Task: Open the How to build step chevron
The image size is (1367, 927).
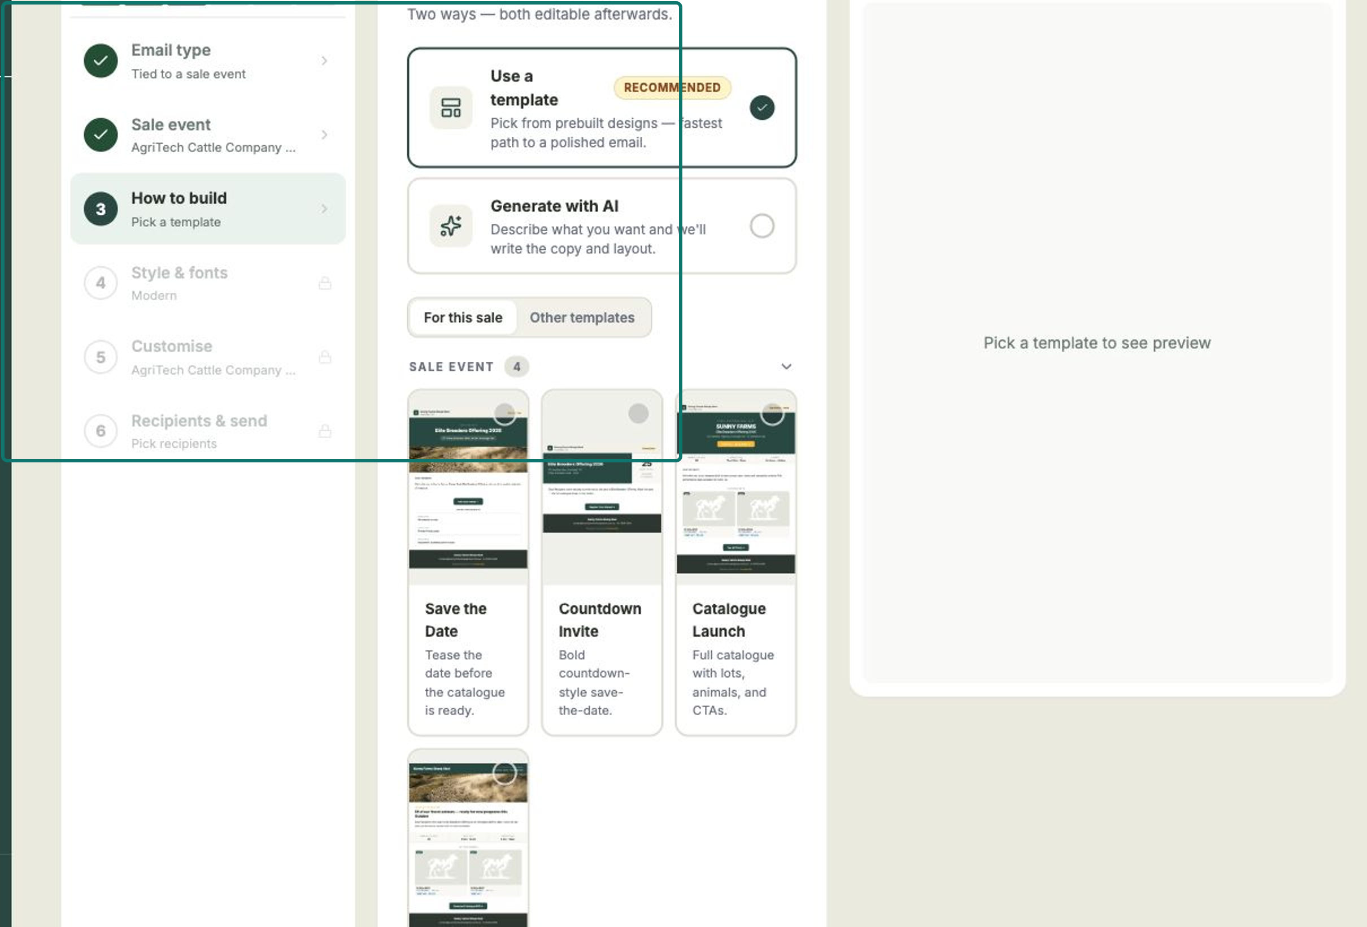Action: pos(324,209)
